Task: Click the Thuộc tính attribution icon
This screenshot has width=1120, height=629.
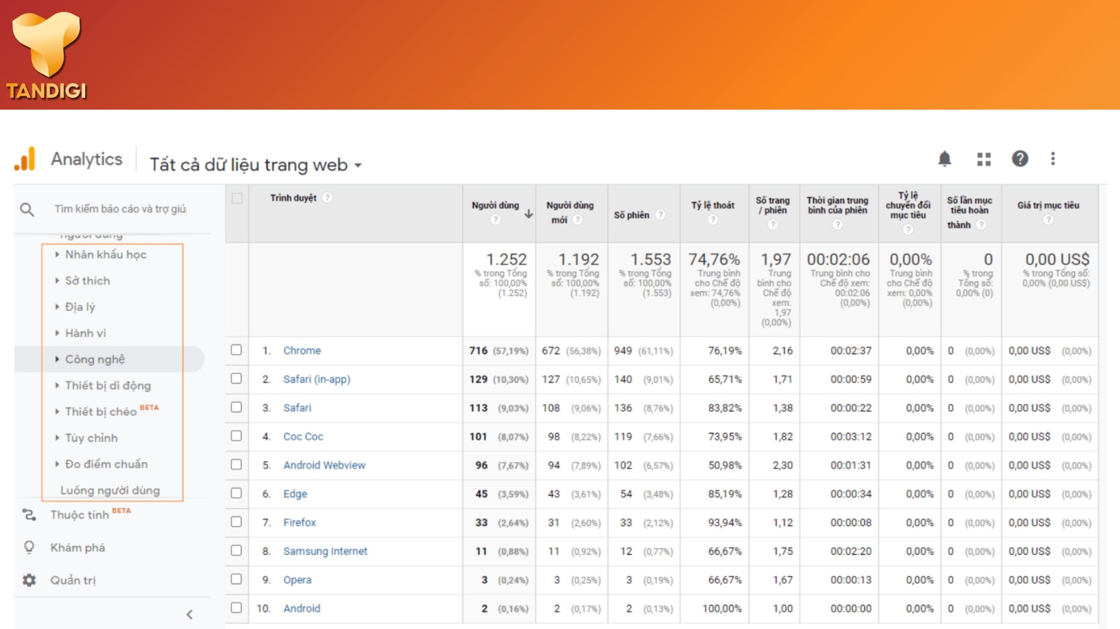Action: click(29, 514)
